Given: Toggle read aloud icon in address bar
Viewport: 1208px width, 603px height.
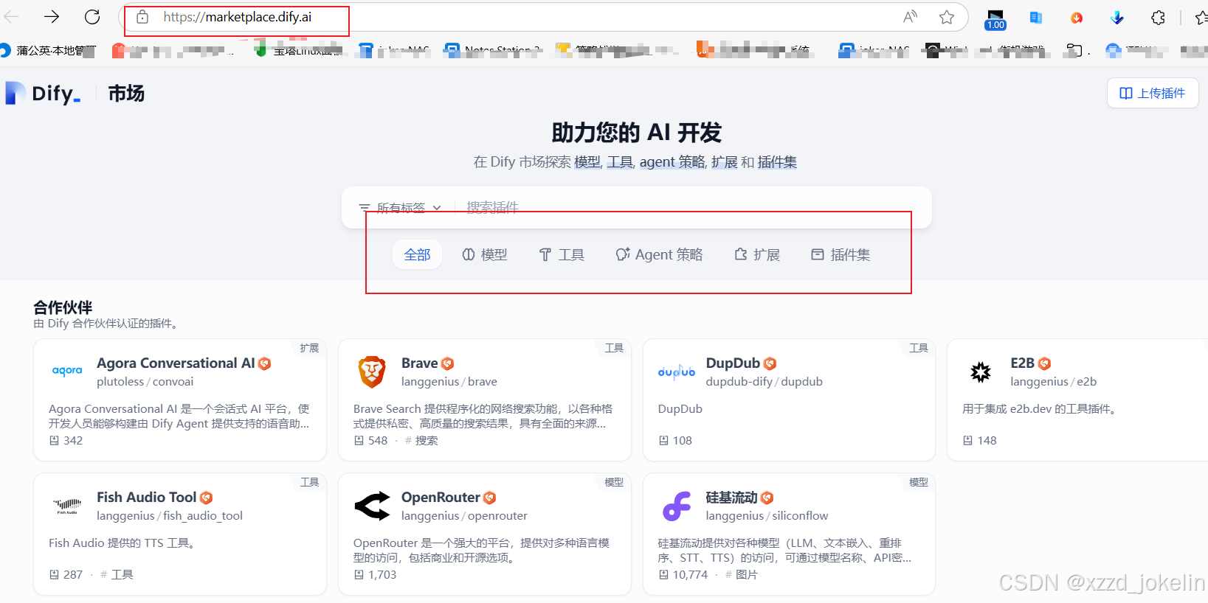Looking at the screenshot, I should click(910, 16).
